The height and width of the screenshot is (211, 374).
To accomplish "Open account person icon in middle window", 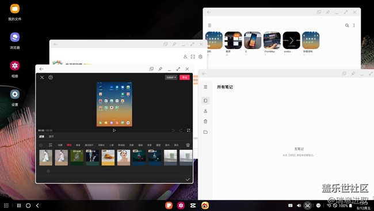I will coord(185,56).
